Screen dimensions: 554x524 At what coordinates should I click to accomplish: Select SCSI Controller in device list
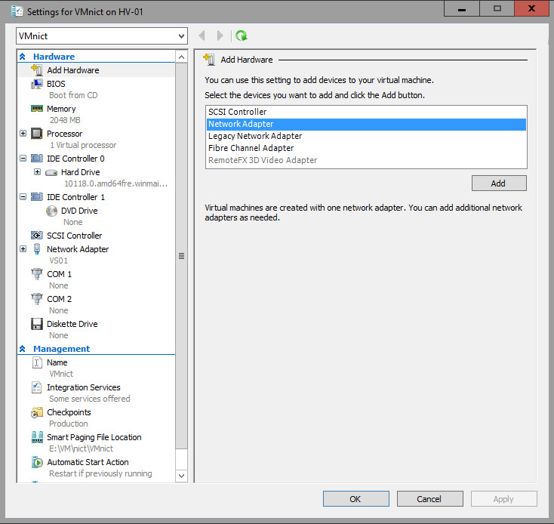click(x=366, y=112)
